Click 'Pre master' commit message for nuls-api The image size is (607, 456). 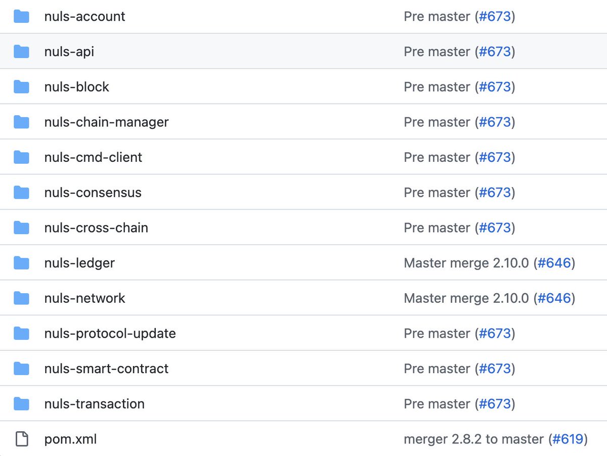click(x=437, y=52)
